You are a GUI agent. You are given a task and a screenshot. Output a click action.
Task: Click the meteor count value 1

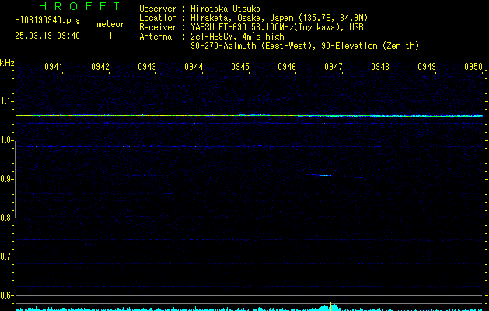(x=110, y=36)
